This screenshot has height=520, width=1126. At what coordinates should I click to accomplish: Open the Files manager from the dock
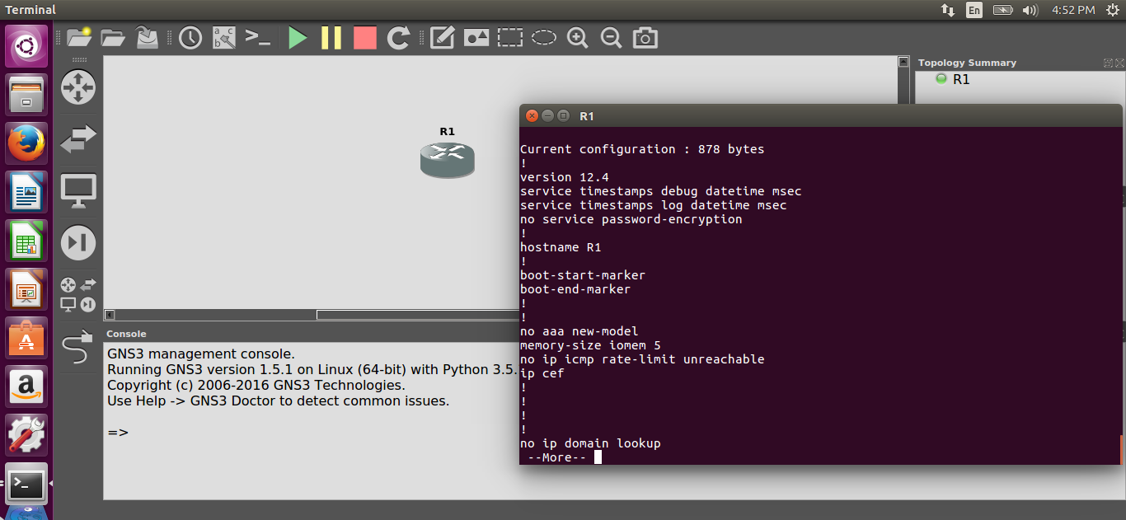coord(26,95)
